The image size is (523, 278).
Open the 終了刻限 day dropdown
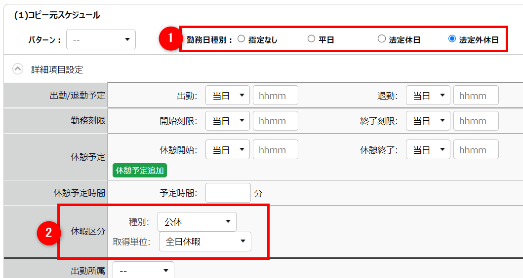pyautogui.click(x=428, y=121)
